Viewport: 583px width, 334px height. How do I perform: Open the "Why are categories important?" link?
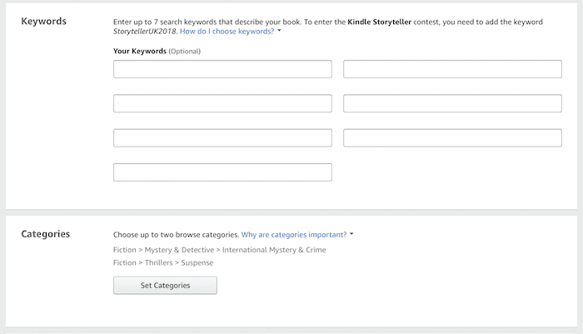tap(294, 235)
